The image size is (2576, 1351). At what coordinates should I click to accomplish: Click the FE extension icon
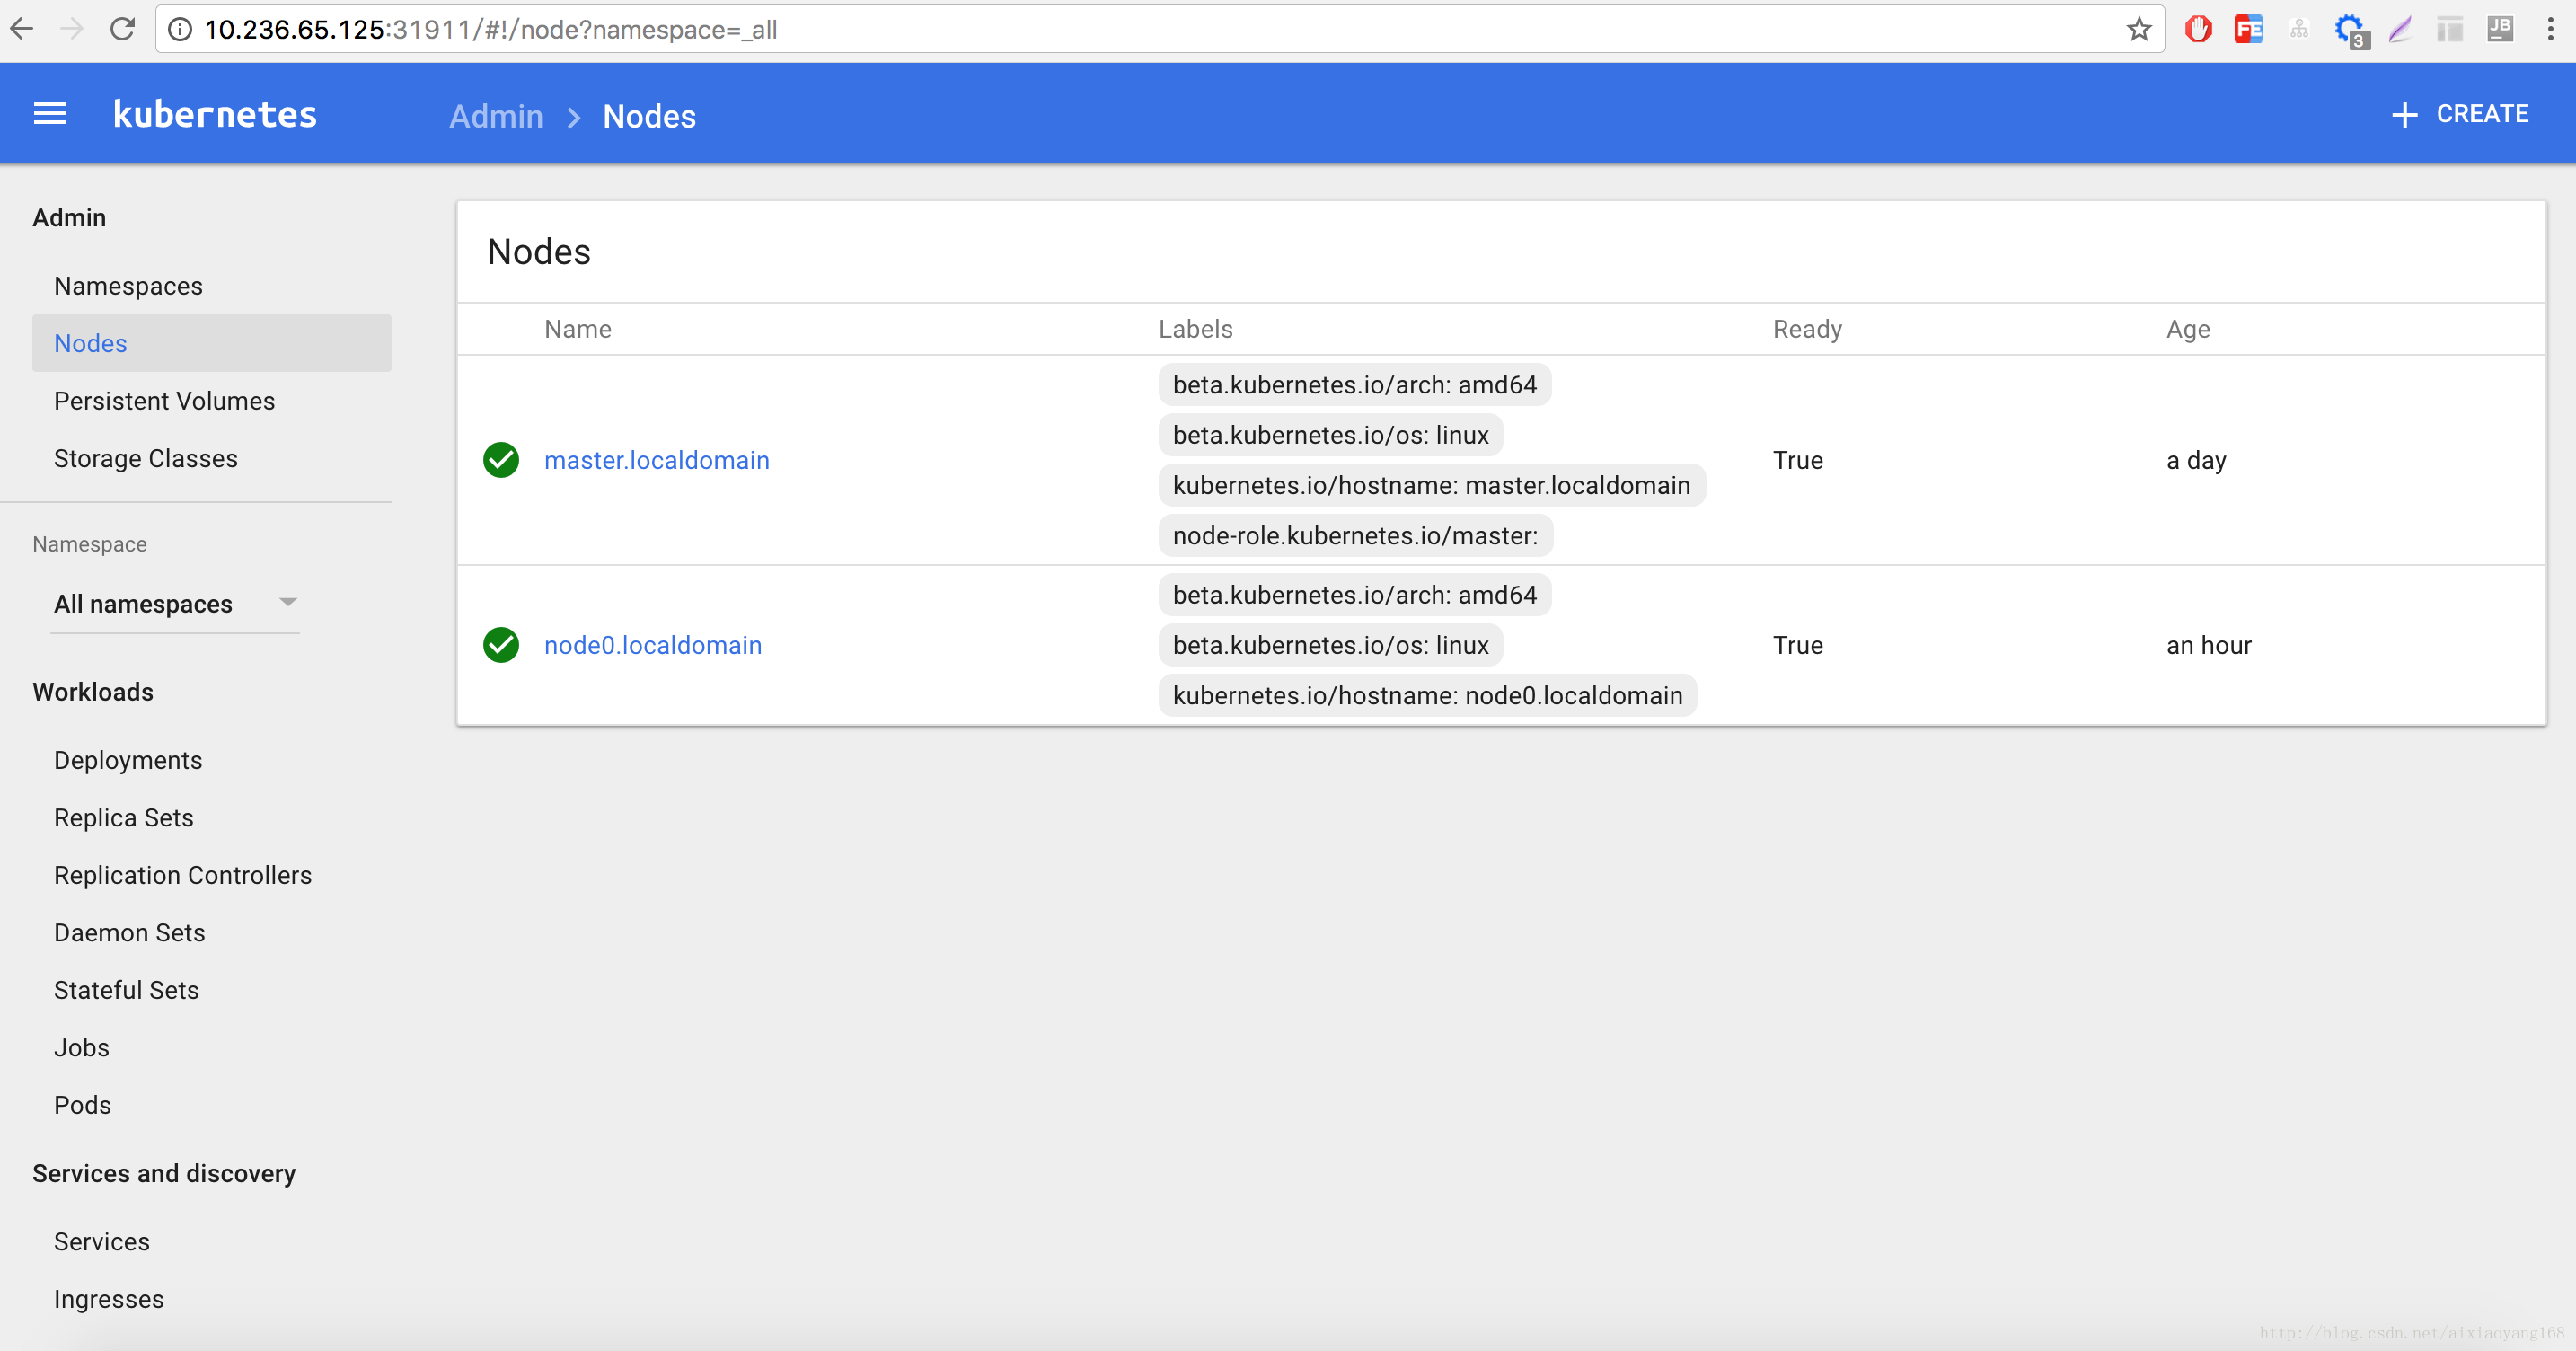2249,29
